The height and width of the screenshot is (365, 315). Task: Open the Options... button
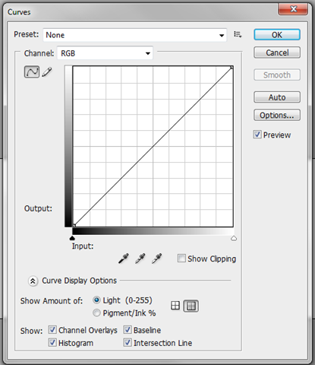(277, 116)
